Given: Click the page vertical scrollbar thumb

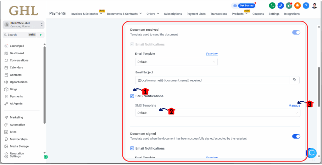Looking at the screenshot, I should coord(319,87).
